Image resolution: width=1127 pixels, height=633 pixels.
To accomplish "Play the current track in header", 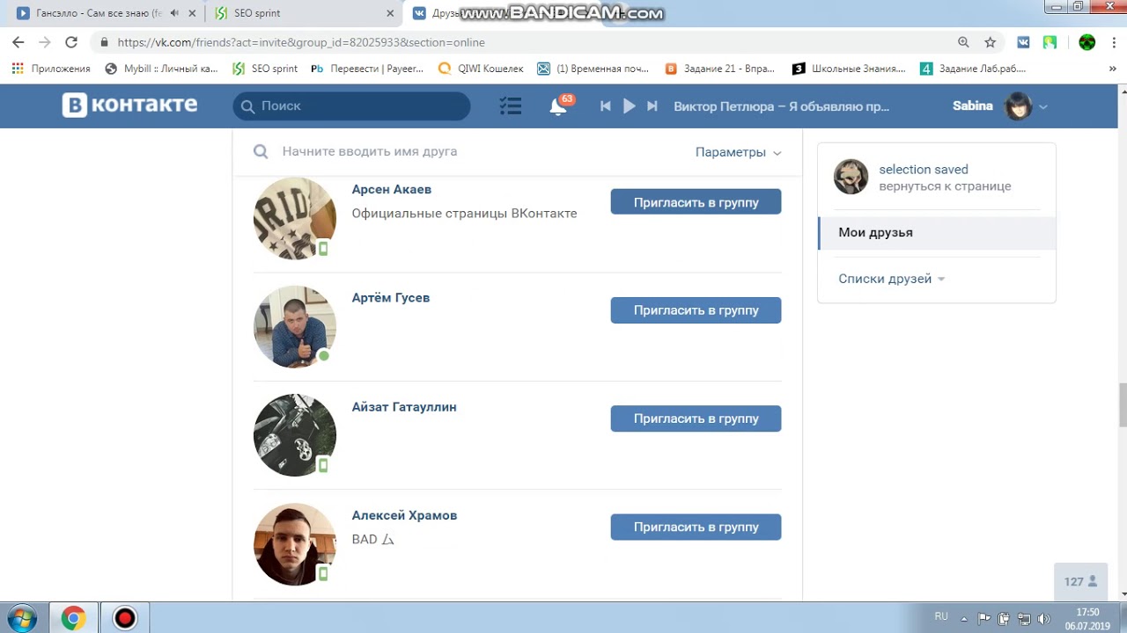I will click(x=629, y=105).
